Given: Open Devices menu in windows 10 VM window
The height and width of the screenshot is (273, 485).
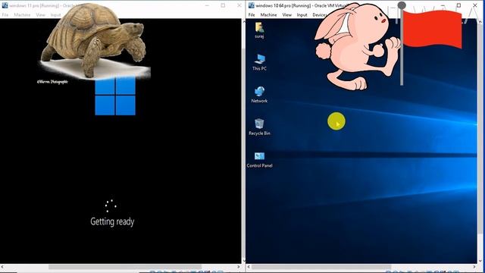Looking at the screenshot, I should click(319, 15).
